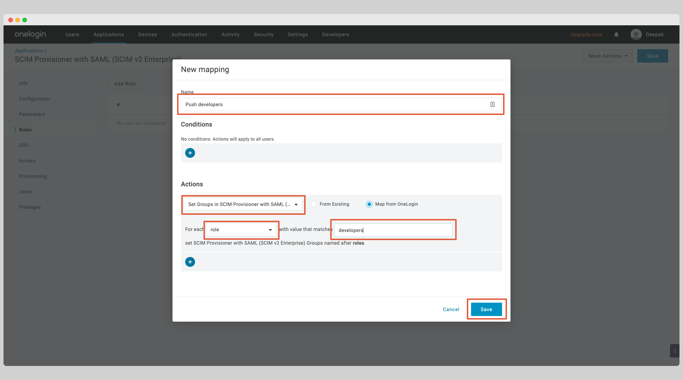The width and height of the screenshot is (683, 380).
Task: Click the OneLogin logo
Action: (30, 34)
